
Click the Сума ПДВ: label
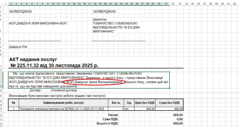110,119
